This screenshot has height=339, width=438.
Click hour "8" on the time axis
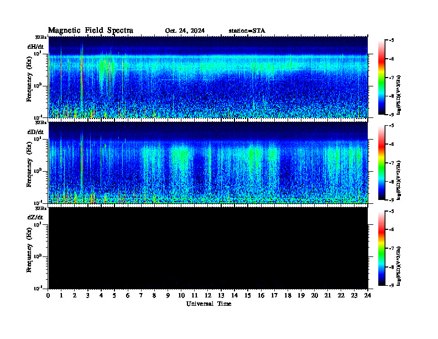(x=154, y=296)
